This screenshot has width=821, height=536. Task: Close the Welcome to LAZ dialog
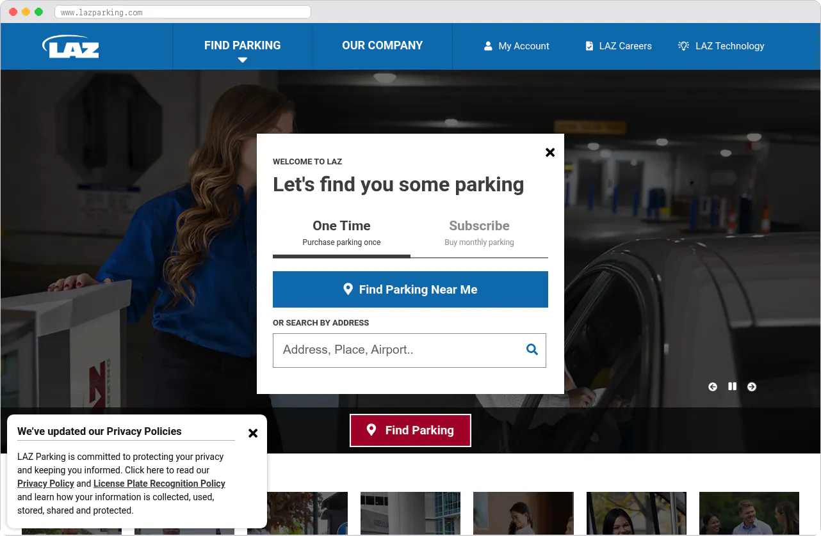(x=550, y=152)
